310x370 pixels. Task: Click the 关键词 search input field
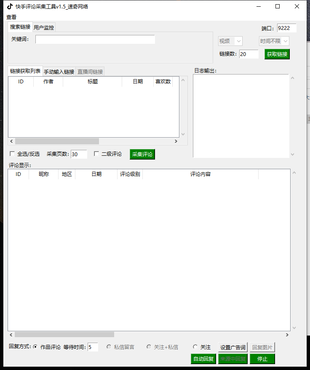coord(95,40)
